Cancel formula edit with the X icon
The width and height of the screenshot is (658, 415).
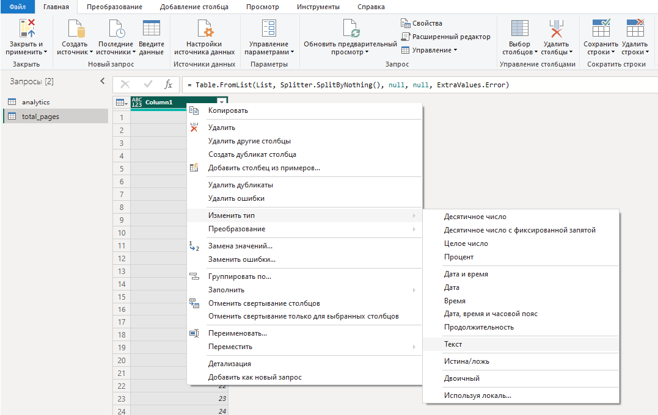[125, 84]
